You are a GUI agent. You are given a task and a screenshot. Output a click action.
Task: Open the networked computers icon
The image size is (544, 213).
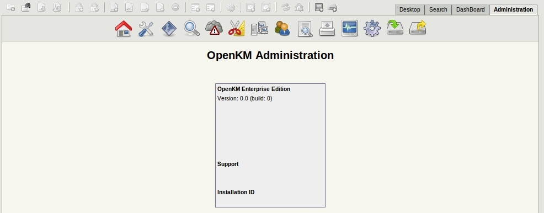click(x=259, y=29)
